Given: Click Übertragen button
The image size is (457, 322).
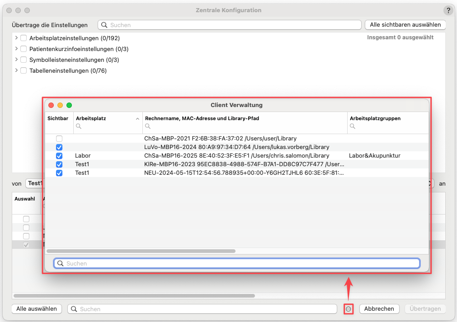Looking at the screenshot, I should [x=425, y=308].
